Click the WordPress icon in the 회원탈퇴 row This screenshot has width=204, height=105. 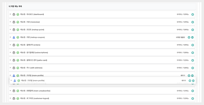pyautogui.click(x=14, y=91)
